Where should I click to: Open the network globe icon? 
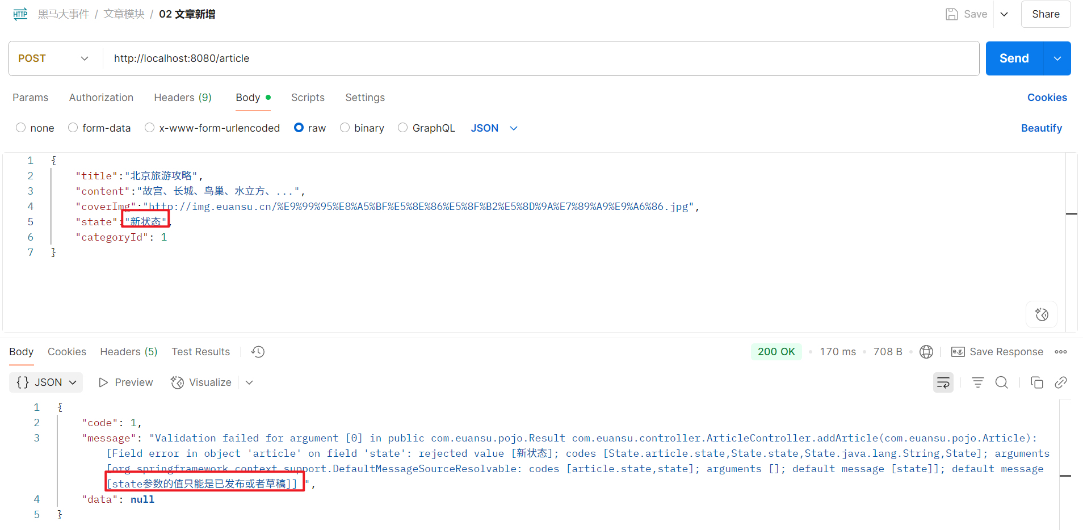[x=926, y=352]
